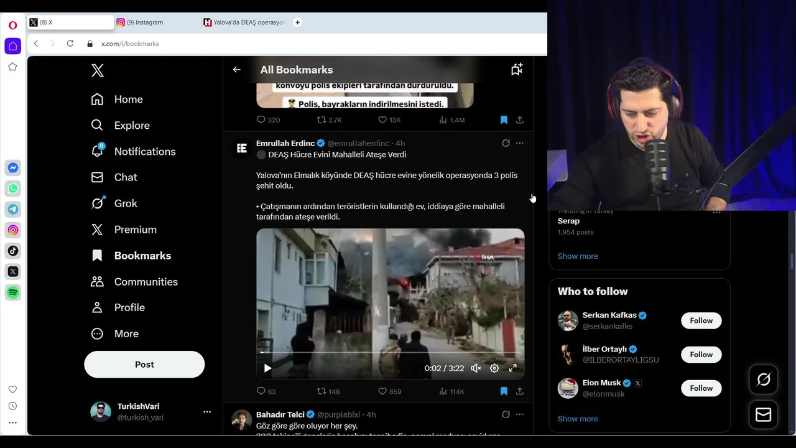Open Emrullah Erdinc profile name link
Viewport: 796px width, 448px height.
285,143
